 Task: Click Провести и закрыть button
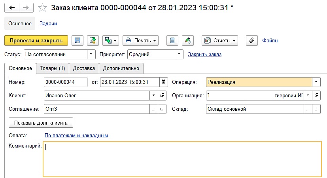point(36,40)
